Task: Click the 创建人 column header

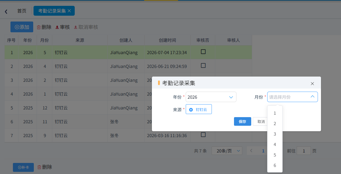Action: click(126, 40)
